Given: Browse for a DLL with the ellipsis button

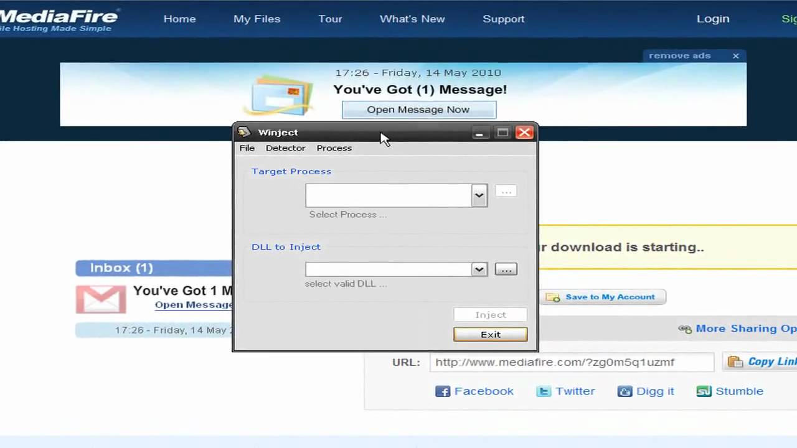Looking at the screenshot, I should point(506,269).
